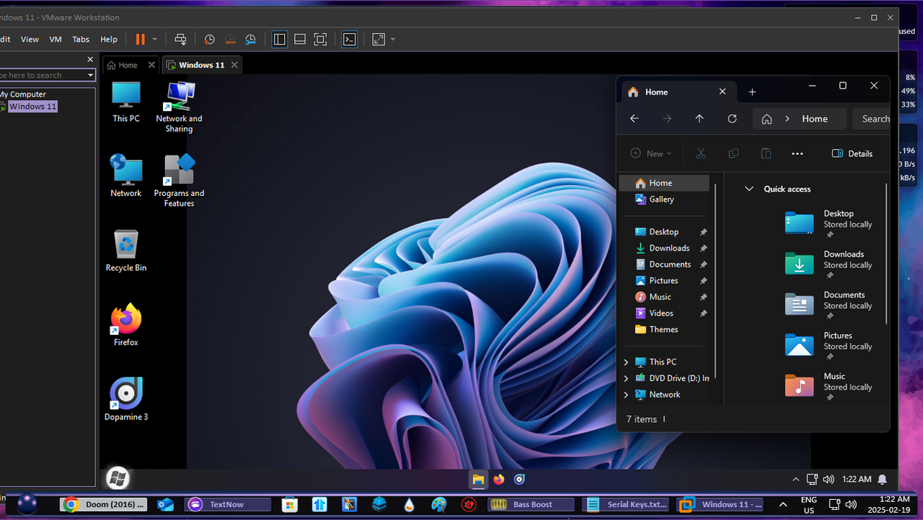923x520 pixels.
Task: Expand This PC in navigation pane
Action: click(626, 362)
